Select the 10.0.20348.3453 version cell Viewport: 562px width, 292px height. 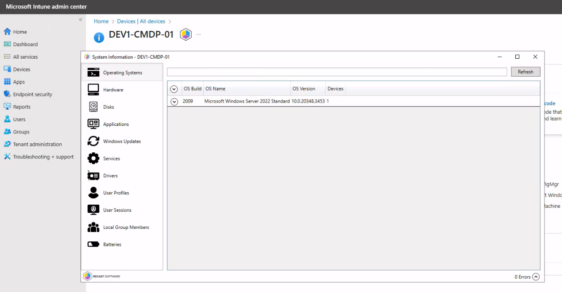tap(308, 101)
